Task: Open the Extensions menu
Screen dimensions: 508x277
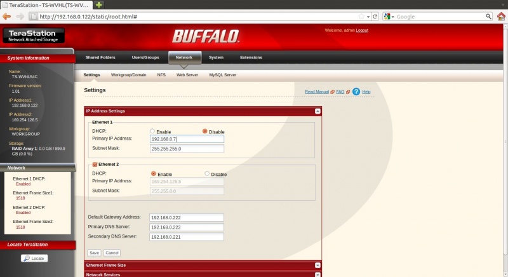Action: tap(251, 57)
